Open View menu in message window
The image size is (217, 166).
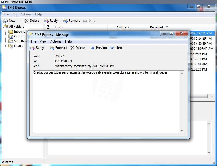pos(43,41)
